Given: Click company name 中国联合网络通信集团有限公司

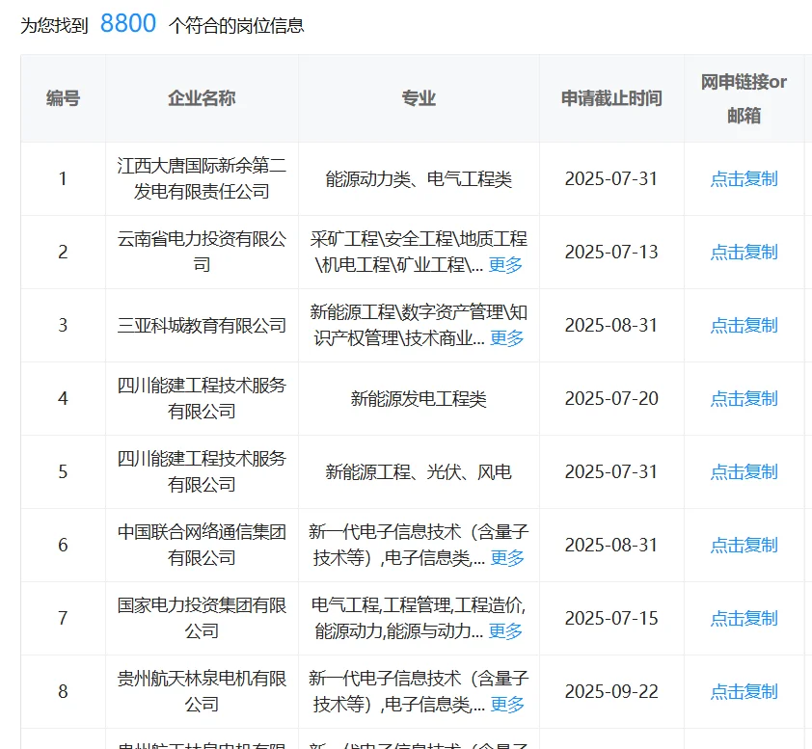Looking at the screenshot, I should (202, 545).
